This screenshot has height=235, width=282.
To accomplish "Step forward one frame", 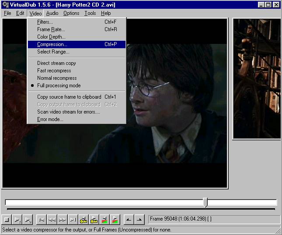I will [x=63, y=219].
